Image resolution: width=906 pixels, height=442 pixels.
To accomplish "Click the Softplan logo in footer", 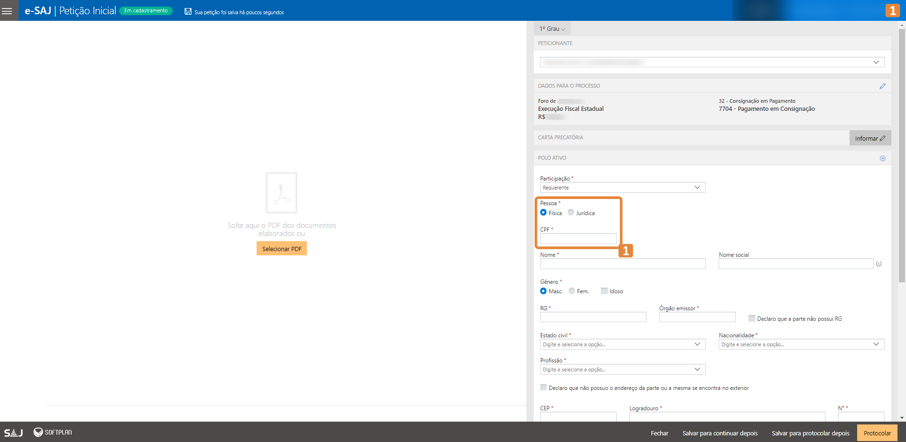I will (53, 432).
